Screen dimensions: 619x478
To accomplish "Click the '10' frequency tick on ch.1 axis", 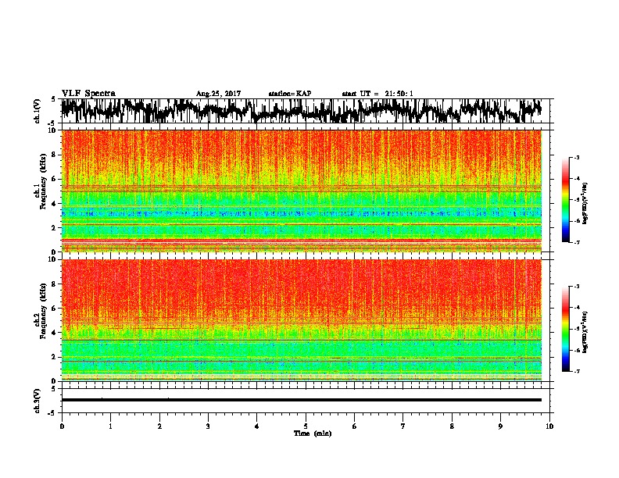I will 54,130.
